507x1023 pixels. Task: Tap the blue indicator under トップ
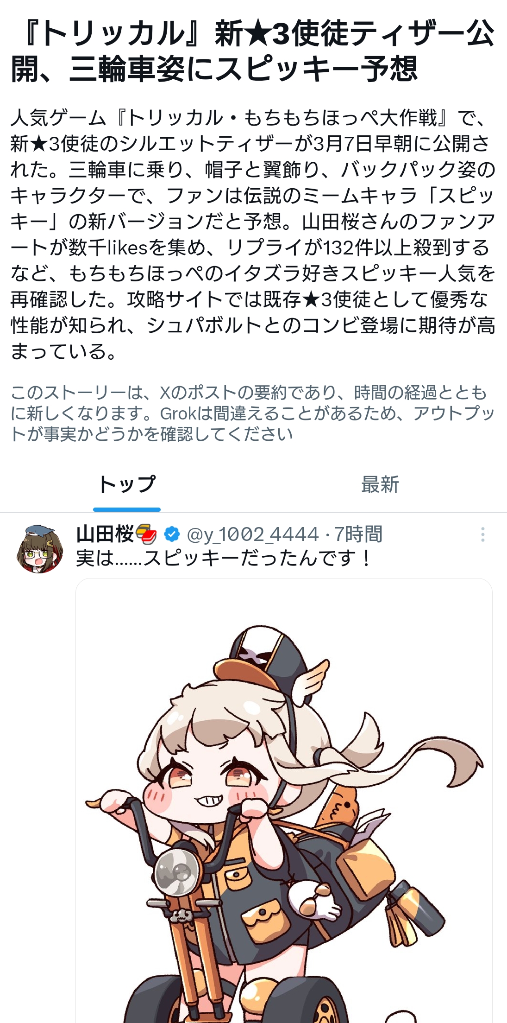[127, 509]
